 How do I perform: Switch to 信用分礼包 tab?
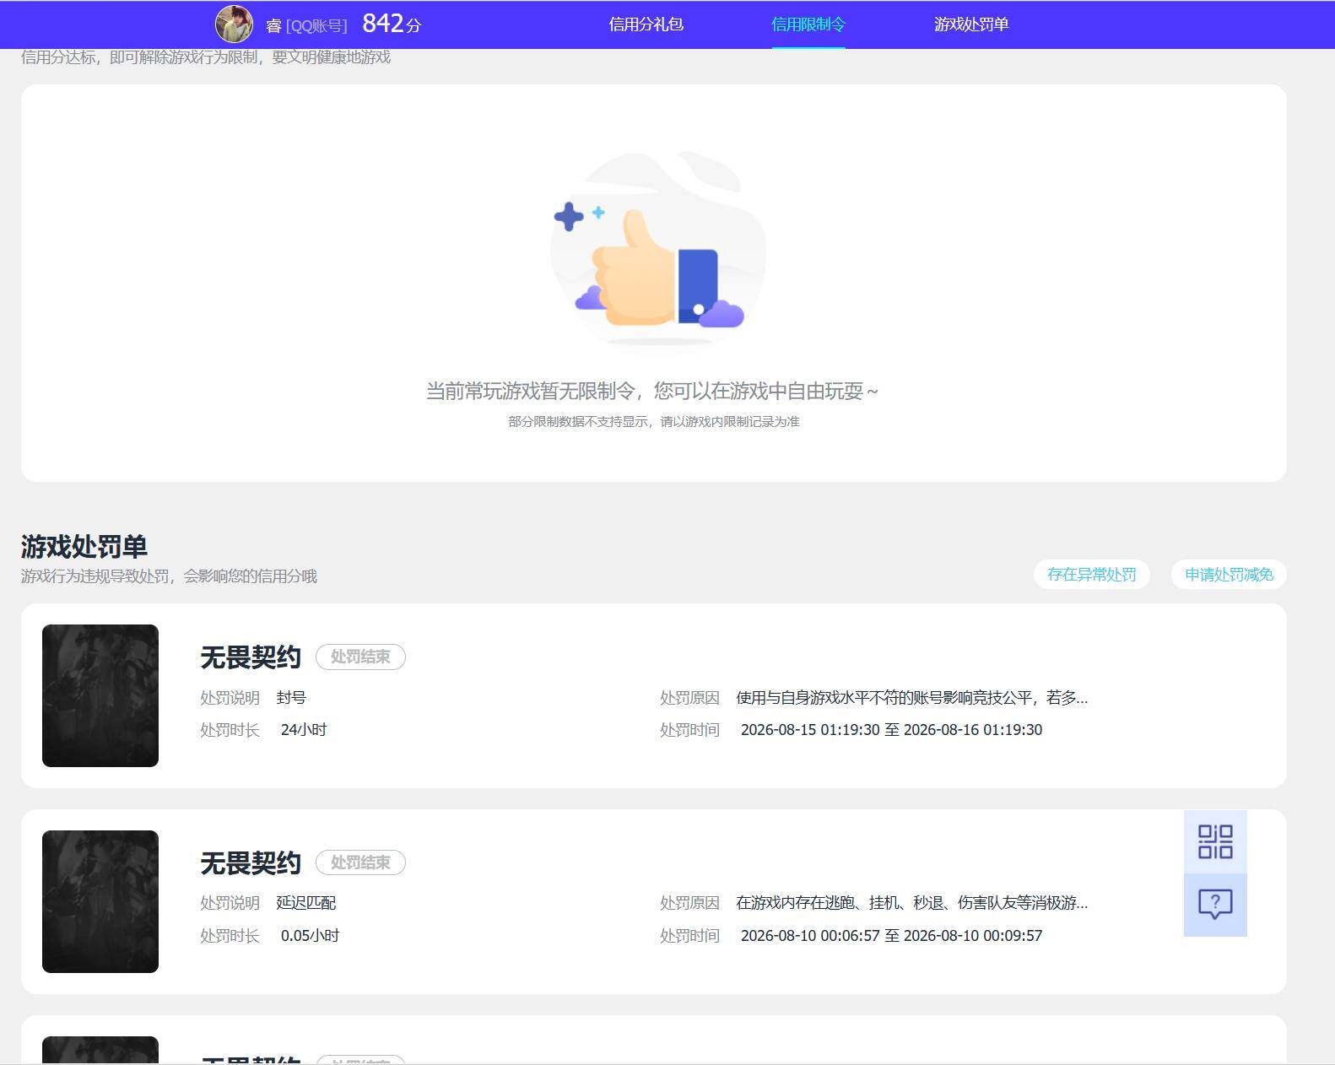pyautogui.click(x=646, y=24)
